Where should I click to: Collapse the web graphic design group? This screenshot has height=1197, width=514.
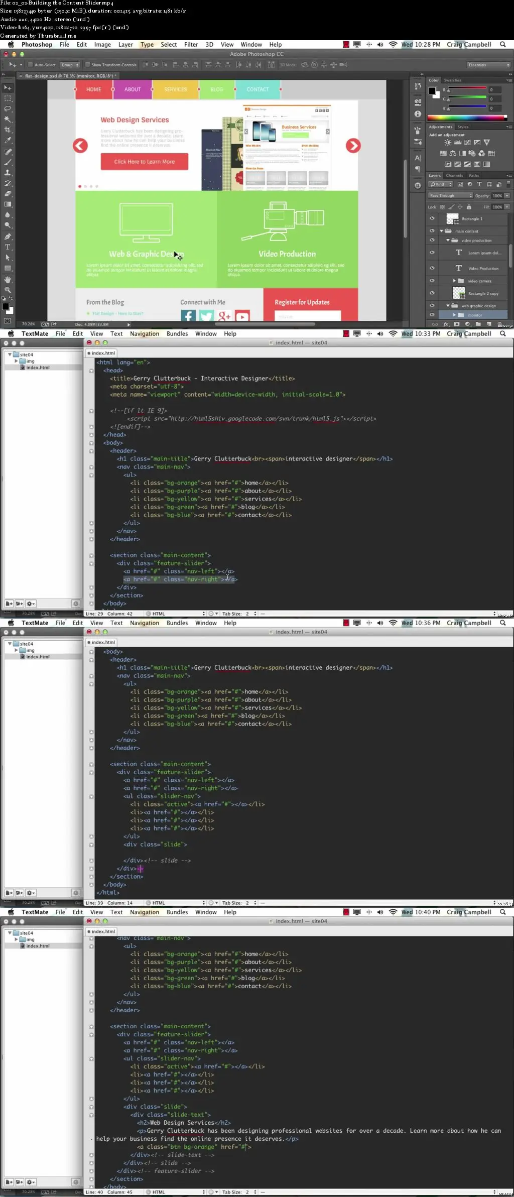pyautogui.click(x=448, y=305)
